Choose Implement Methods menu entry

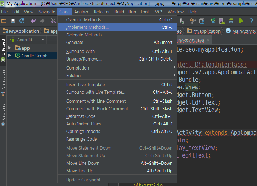point(117,27)
